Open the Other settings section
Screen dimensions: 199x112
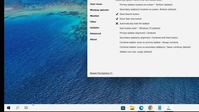coord(93,22)
